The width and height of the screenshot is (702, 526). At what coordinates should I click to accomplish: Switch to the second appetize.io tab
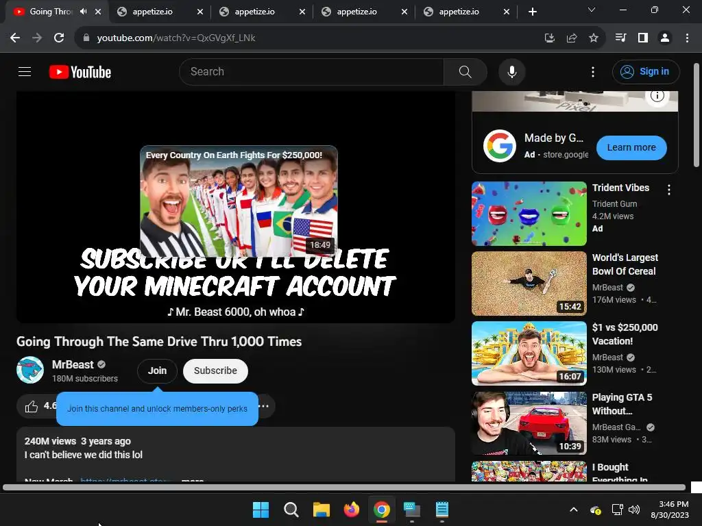pos(262,12)
